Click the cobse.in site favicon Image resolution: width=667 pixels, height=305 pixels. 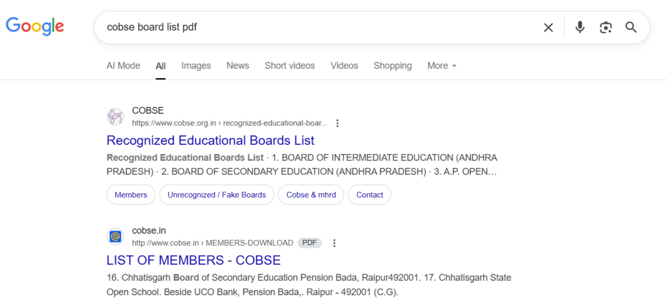pos(115,237)
